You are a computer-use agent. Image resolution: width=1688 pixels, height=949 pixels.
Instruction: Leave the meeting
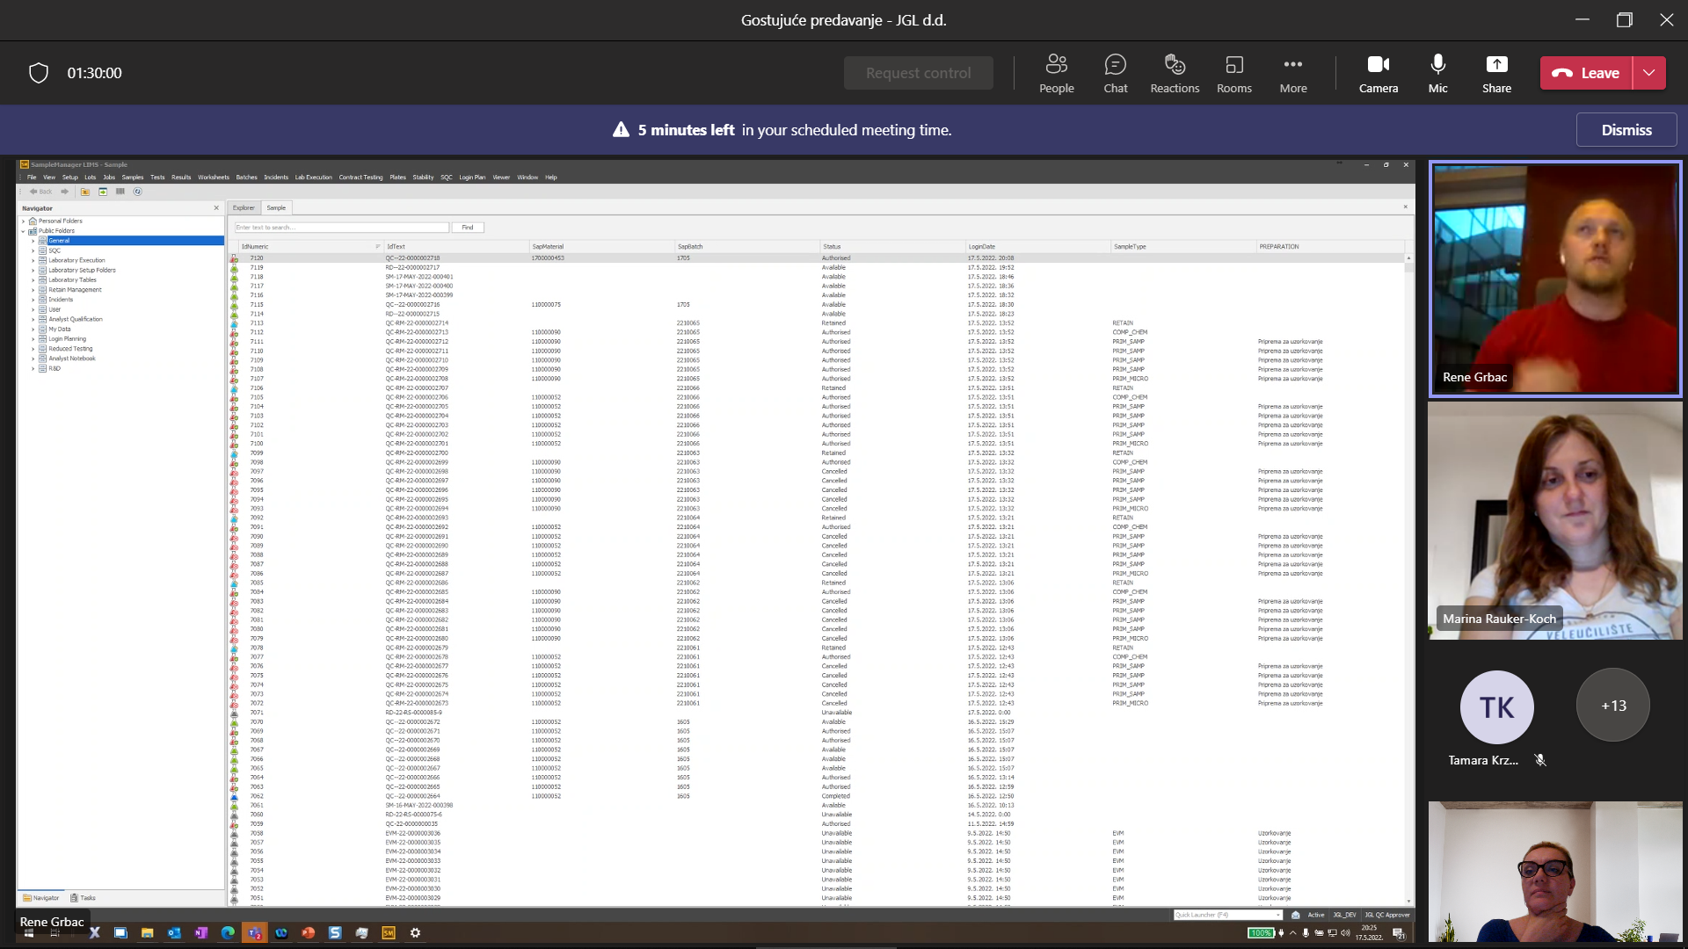(1586, 73)
